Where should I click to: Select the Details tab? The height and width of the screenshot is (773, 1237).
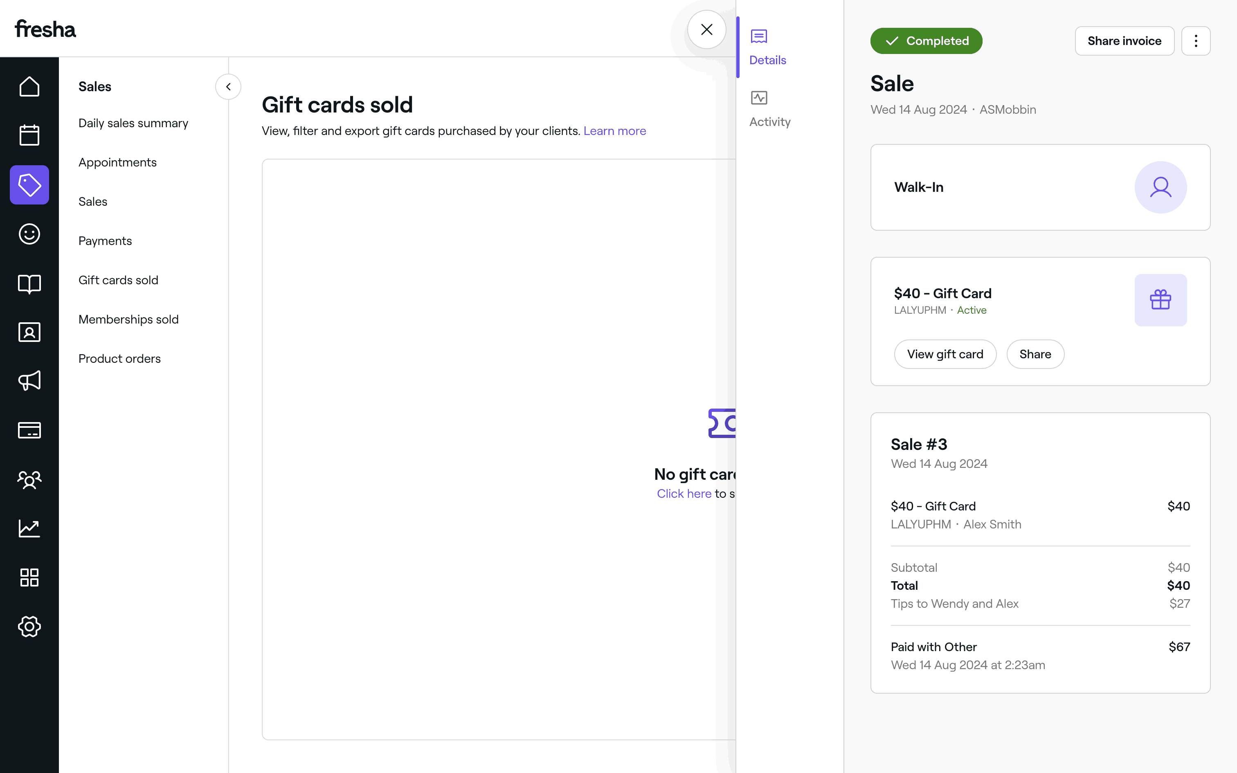767,47
